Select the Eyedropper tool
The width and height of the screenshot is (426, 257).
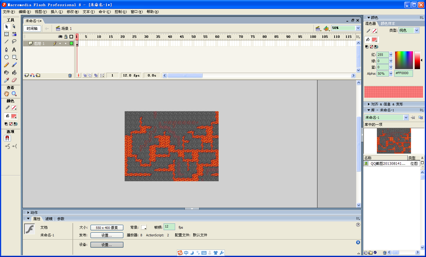click(7, 80)
